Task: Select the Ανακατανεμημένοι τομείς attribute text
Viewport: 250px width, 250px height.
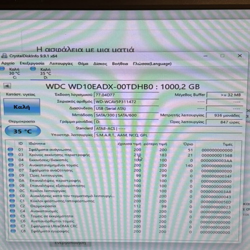Action: [53, 165]
